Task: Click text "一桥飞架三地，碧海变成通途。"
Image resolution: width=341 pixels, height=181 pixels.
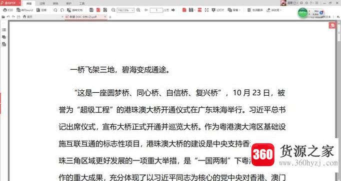Action: pos(119,70)
